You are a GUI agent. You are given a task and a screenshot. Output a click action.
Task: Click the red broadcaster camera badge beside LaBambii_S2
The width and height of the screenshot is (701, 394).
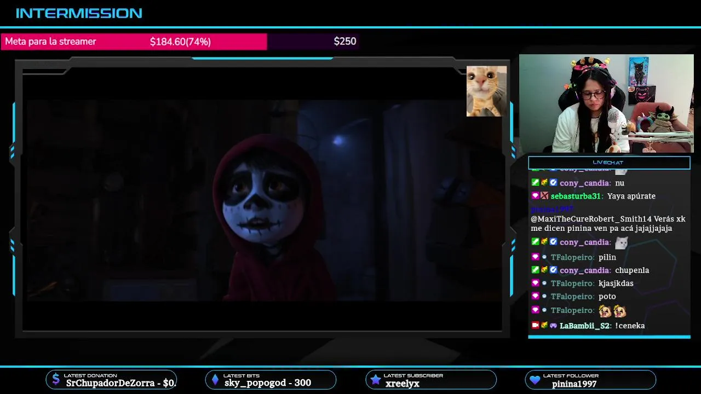point(535,325)
